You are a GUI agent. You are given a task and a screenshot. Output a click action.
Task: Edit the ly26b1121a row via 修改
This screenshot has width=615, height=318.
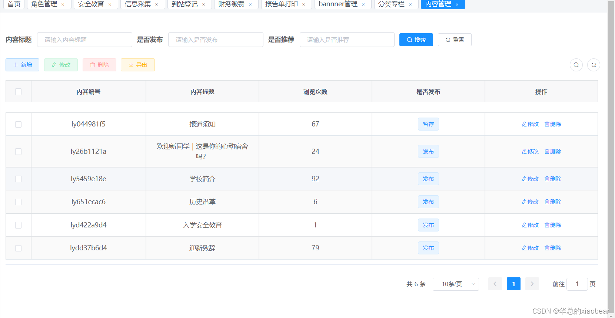530,152
